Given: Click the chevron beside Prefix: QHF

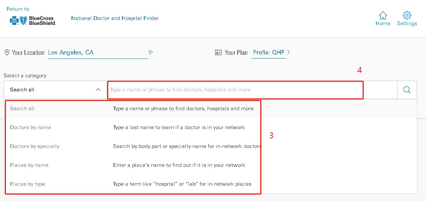Looking at the screenshot, I should coord(288,52).
